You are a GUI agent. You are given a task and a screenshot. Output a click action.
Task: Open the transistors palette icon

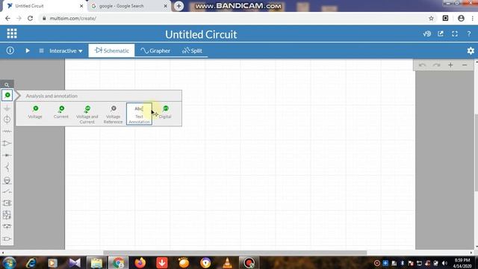pyautogui.click(x=7, y=167)
